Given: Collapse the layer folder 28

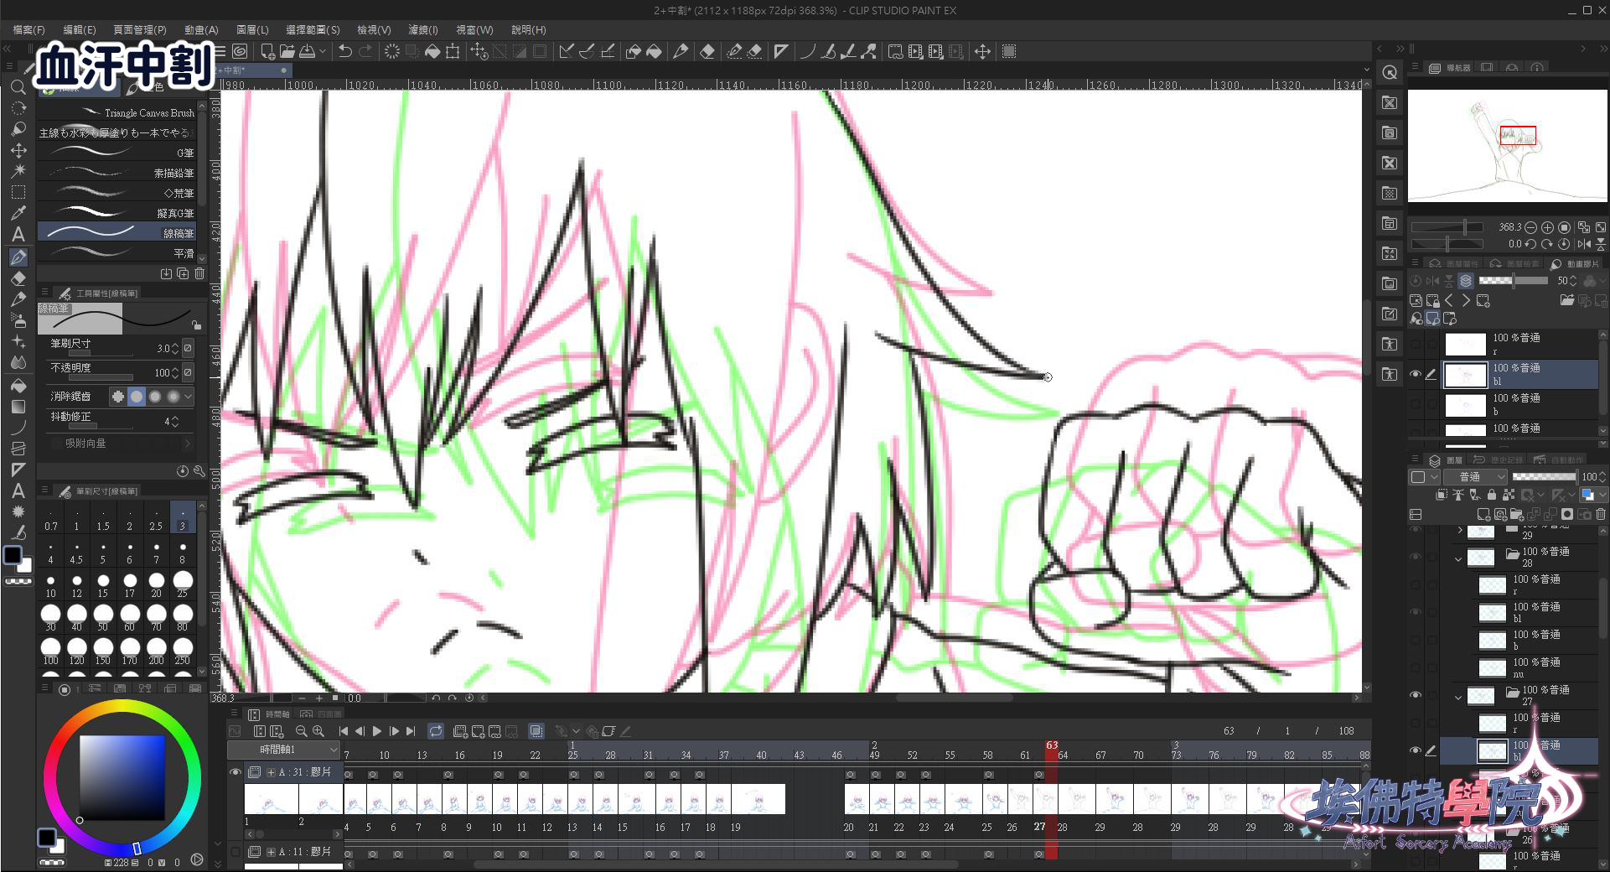Looking at the screenshot, I should point(1458,558).
